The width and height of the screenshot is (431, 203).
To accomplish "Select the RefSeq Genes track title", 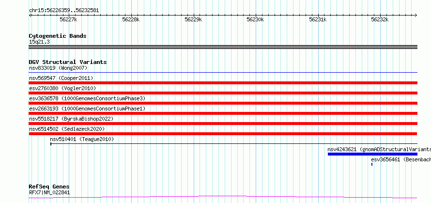I will 49,187.
